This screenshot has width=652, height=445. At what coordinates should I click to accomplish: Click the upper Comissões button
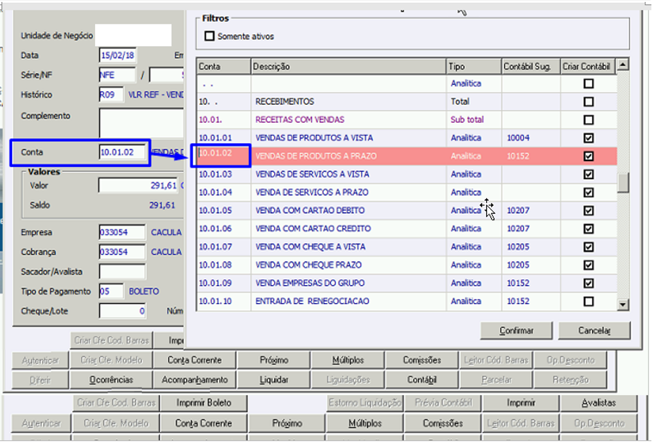pyautogui.click(x=421, y=360)
